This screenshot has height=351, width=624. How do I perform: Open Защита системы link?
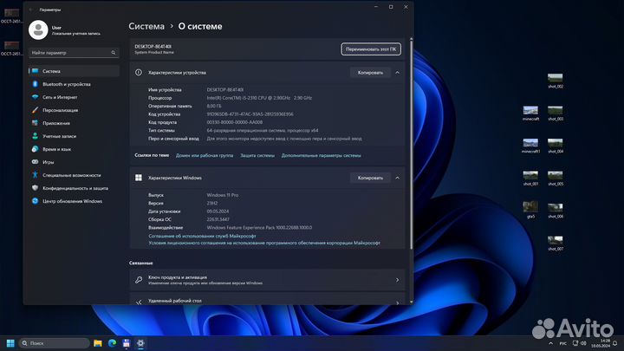257,155
